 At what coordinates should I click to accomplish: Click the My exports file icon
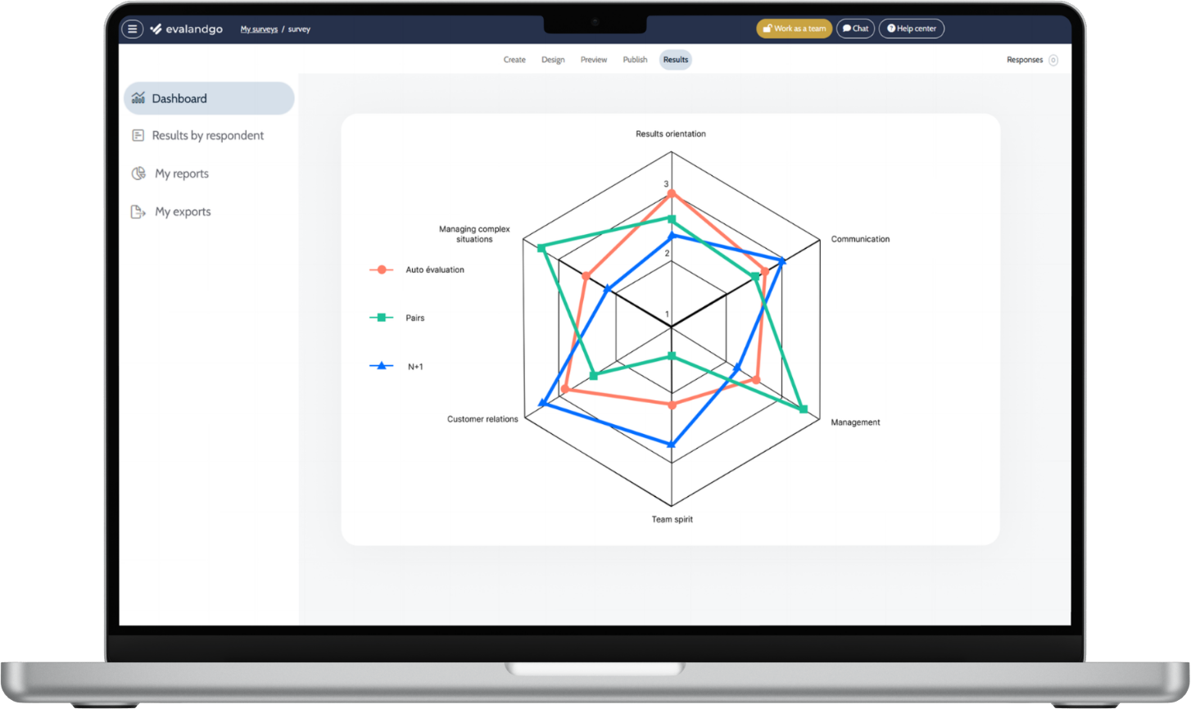tap(138, 212)
